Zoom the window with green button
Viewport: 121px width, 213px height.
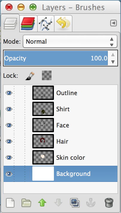33,7
